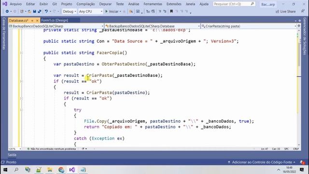The image size is (309, 174).
Task: Click the uncomment selected lines icon
Action: pyautogui.click(x=165, y=12)
